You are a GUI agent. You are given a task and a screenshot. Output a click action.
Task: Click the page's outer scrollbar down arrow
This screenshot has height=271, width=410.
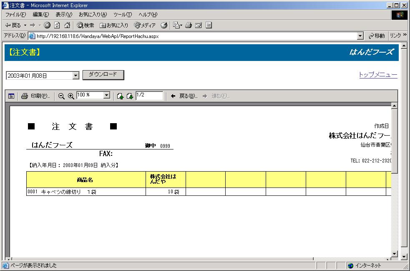click(x=404, y=257)
